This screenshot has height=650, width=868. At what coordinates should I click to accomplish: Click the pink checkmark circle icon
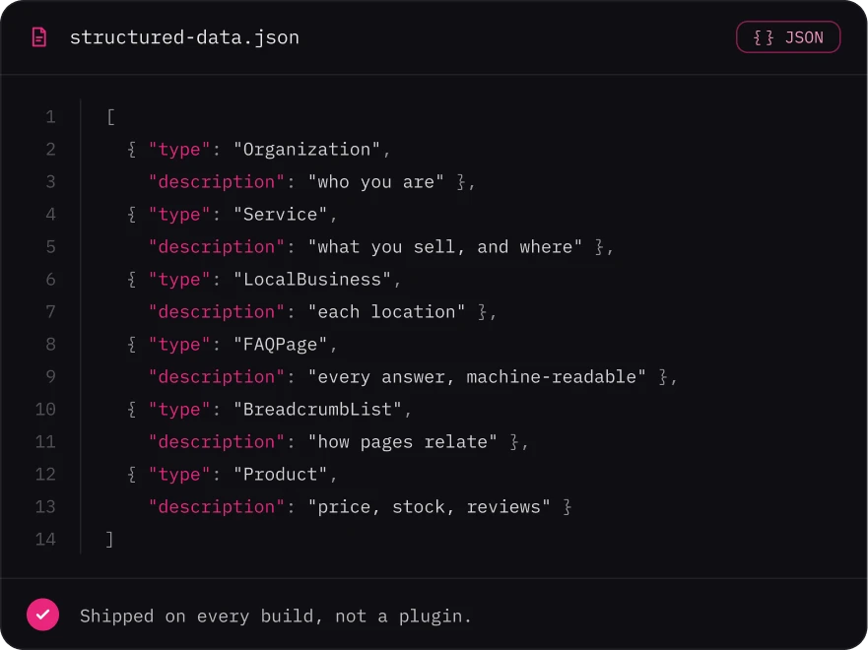pyautogui.click(x=42, y=615)
